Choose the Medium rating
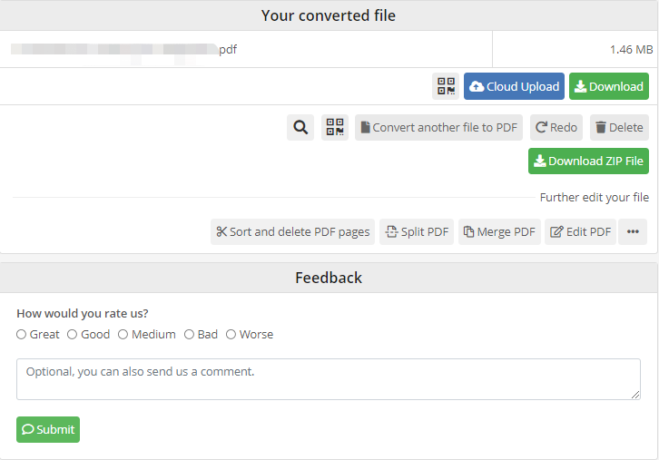 pos(123,335)
